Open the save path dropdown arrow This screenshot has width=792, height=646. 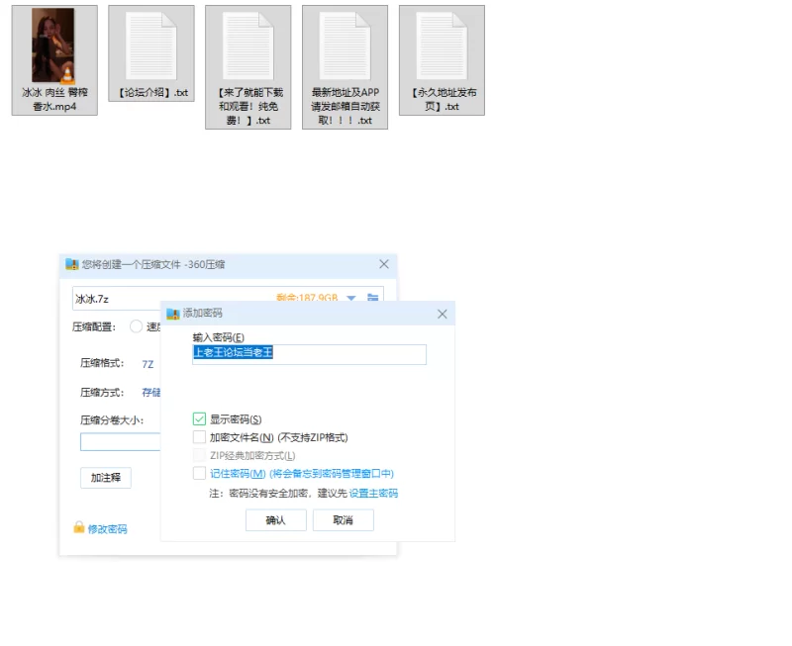click(x=351, y=298)
